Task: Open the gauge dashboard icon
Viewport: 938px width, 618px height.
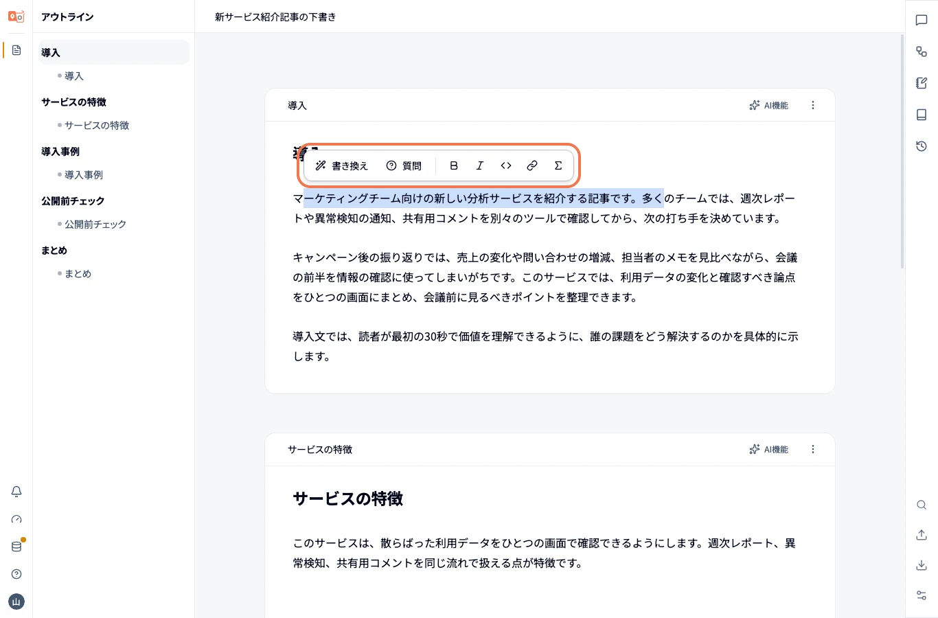Action: [x=16, y=519]
